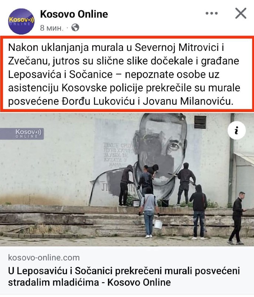Open the three-dot post options menu

pyautogui.click(x=211, y=13)
